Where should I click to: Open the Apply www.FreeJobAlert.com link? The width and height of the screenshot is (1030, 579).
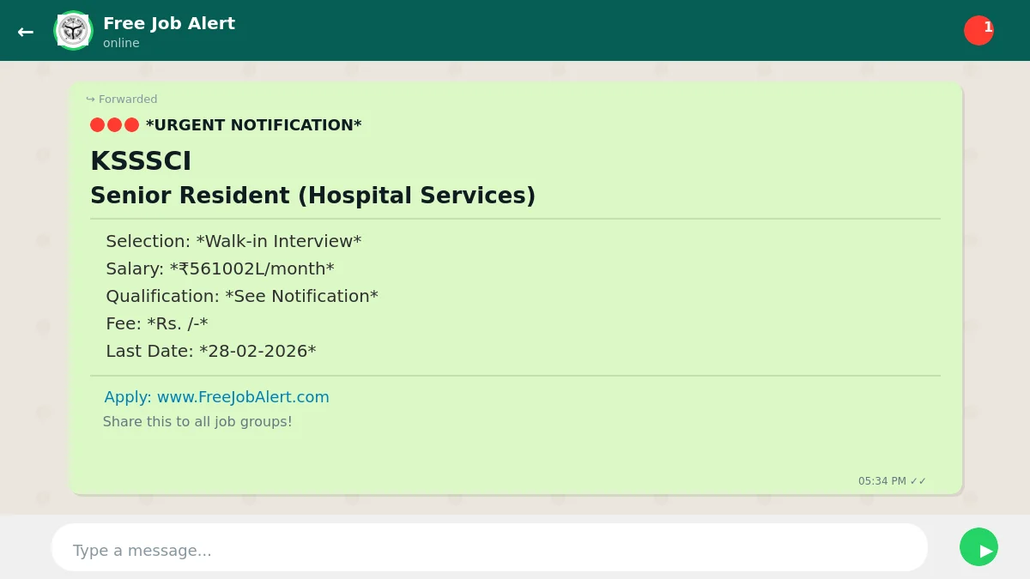coord(216,397)
